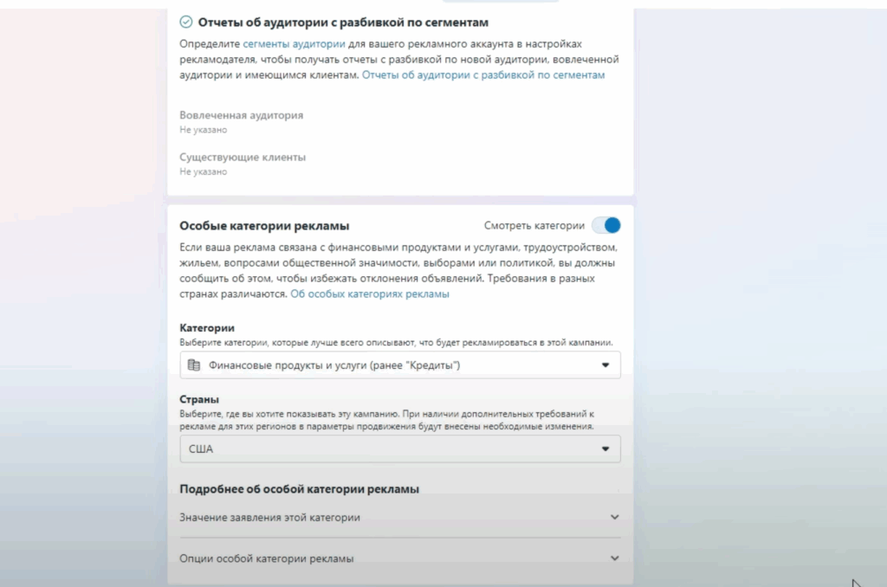Expand Опции особой категории рекламы section
The image size is (887, 587).
267,558
